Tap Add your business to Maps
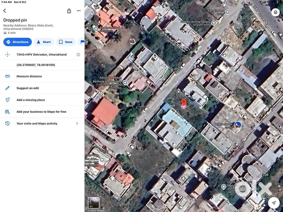The image size is (283, 212). [x=41, y=112]
